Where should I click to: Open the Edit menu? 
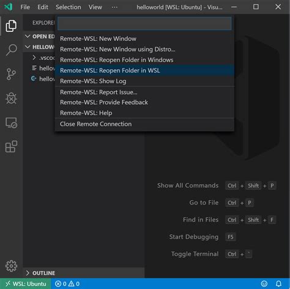click(43, 7)
